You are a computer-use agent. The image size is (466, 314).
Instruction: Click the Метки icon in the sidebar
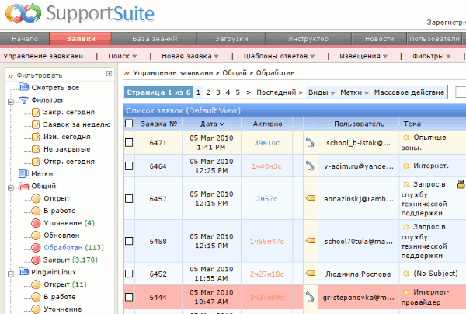[23, 174]
